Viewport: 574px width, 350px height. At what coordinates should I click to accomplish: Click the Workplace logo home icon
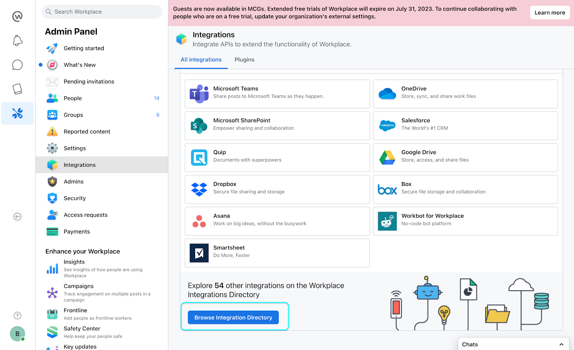click(x=17, y=16)
